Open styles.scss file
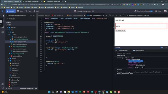Image resolution: width=168 pixels, height=94 pixels. (15, 73)
